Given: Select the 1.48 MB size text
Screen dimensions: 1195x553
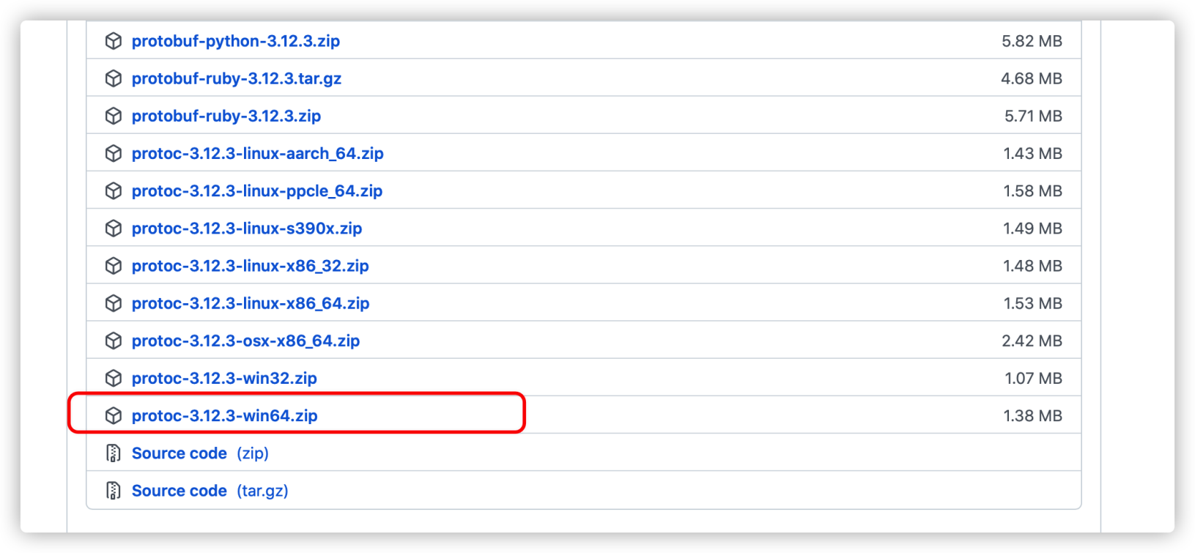Looking at the screenshot, I should (1032, 265).
